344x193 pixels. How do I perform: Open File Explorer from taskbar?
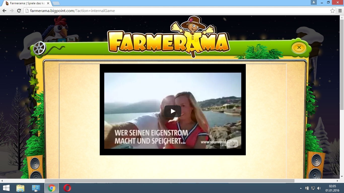pyautogui.click(x=20, y=188)
